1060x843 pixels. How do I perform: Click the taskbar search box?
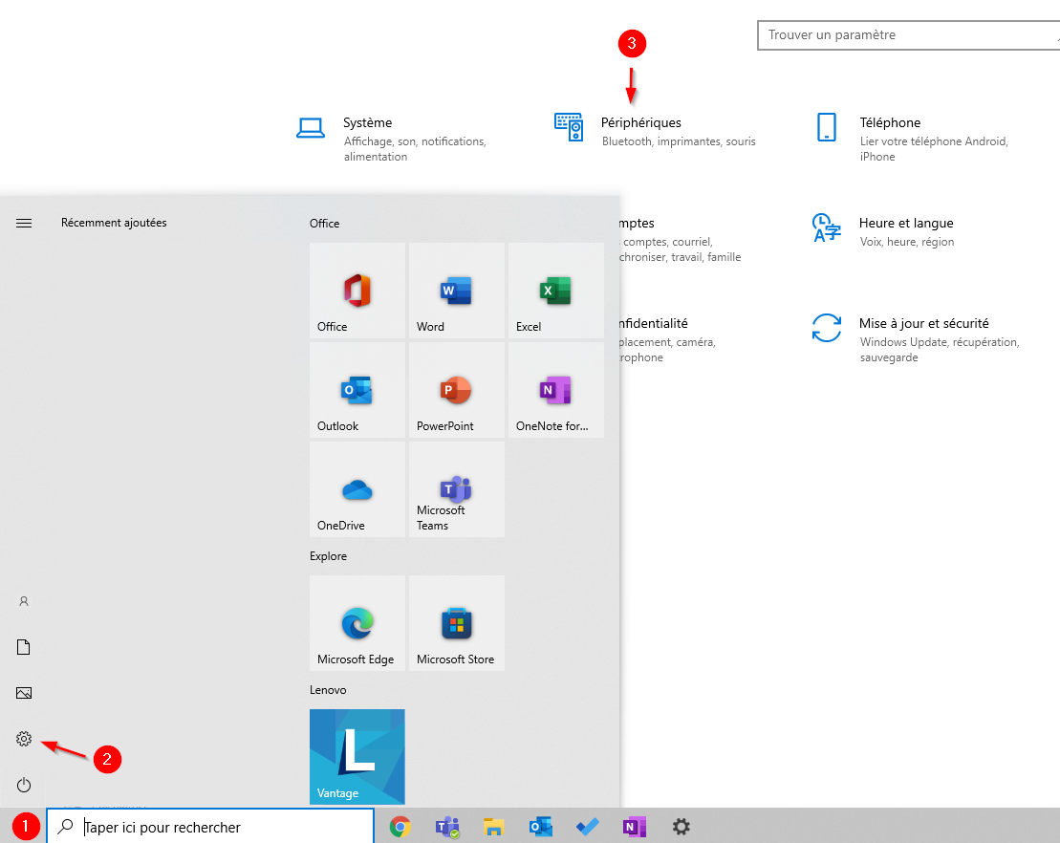click(x=210, y=826)
